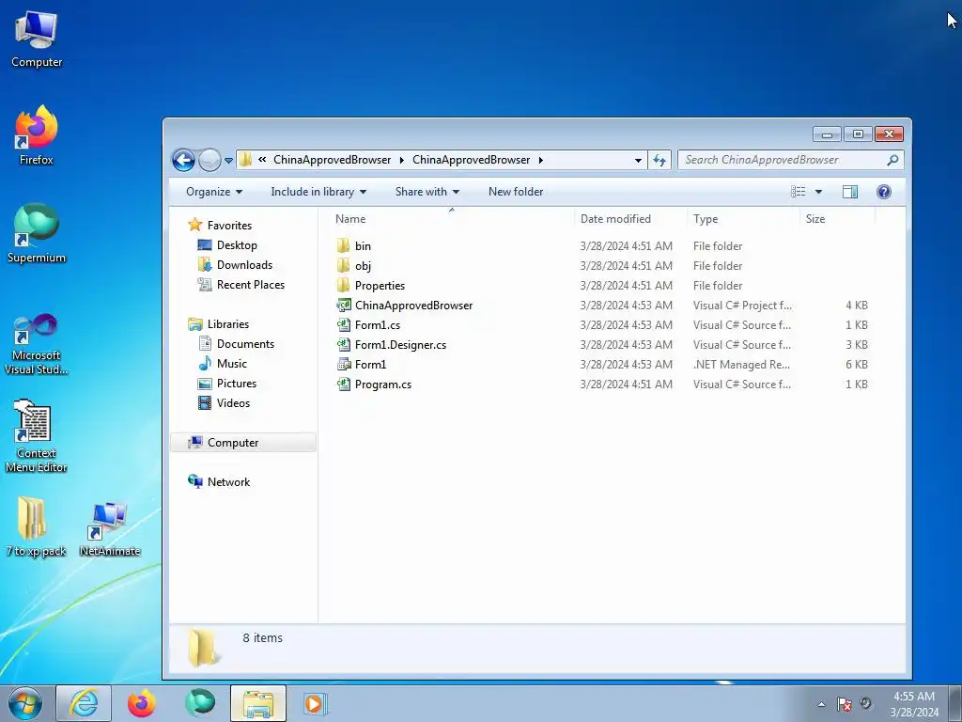
Task: Go to Downloads in Favorites
Action: [244, 264]
